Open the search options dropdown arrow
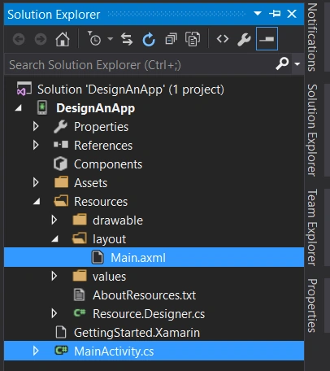The width and height of the screenshot is (330, 371). [297, 64]
